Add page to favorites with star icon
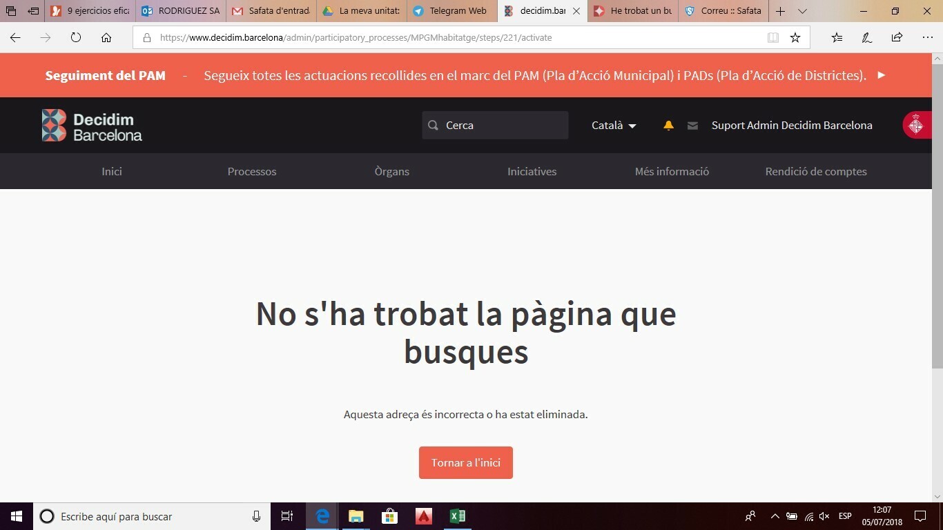Screen dimensions: 943x530 (795, 38)
